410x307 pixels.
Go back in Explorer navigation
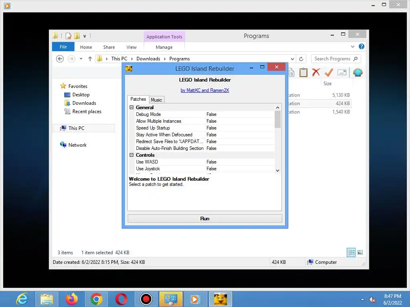click(60, 59)
